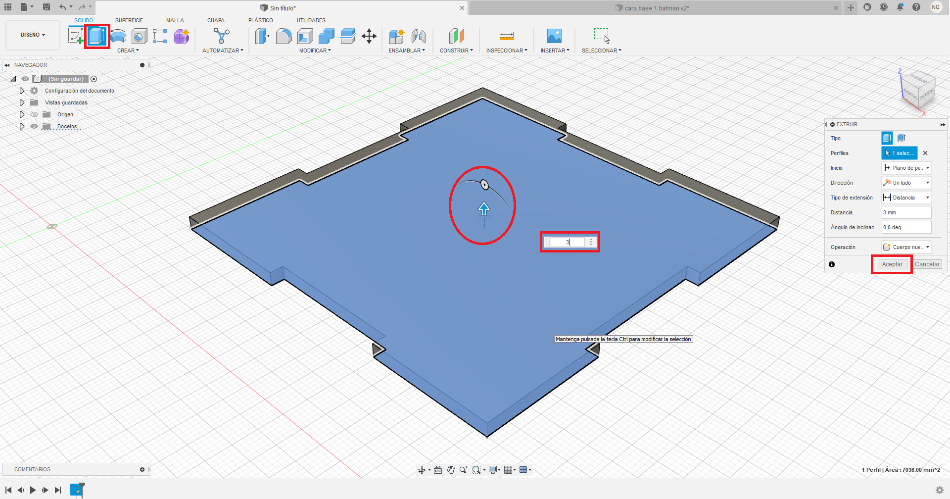Click the New Component icon

[x=396, y=36]
